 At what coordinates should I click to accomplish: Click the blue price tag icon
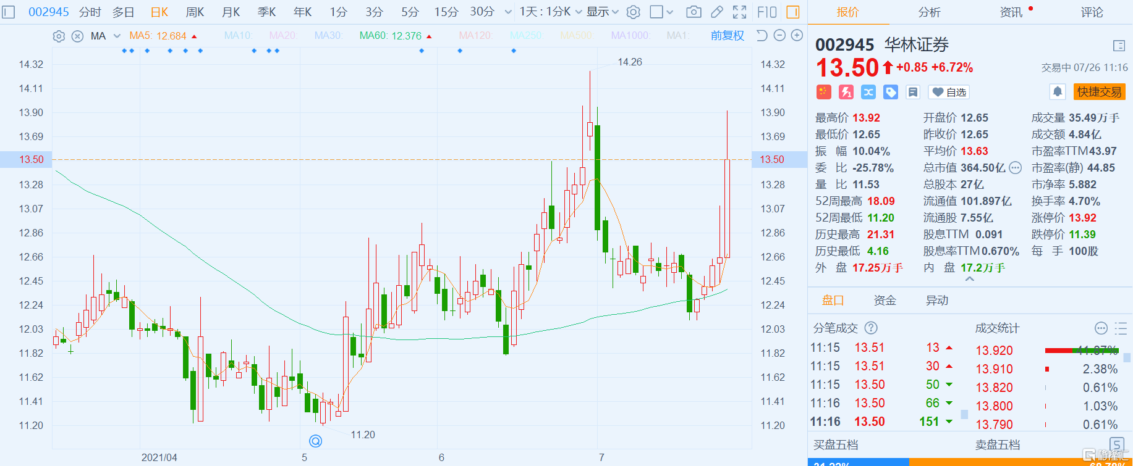891,92
